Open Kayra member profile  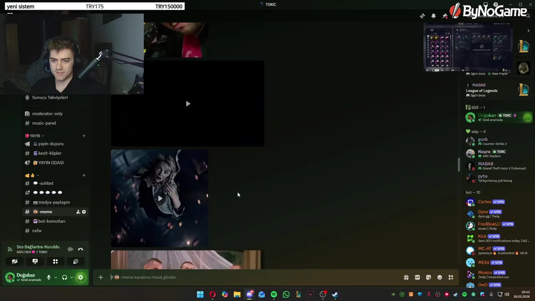pyautogui.click(x=498, y=153)
